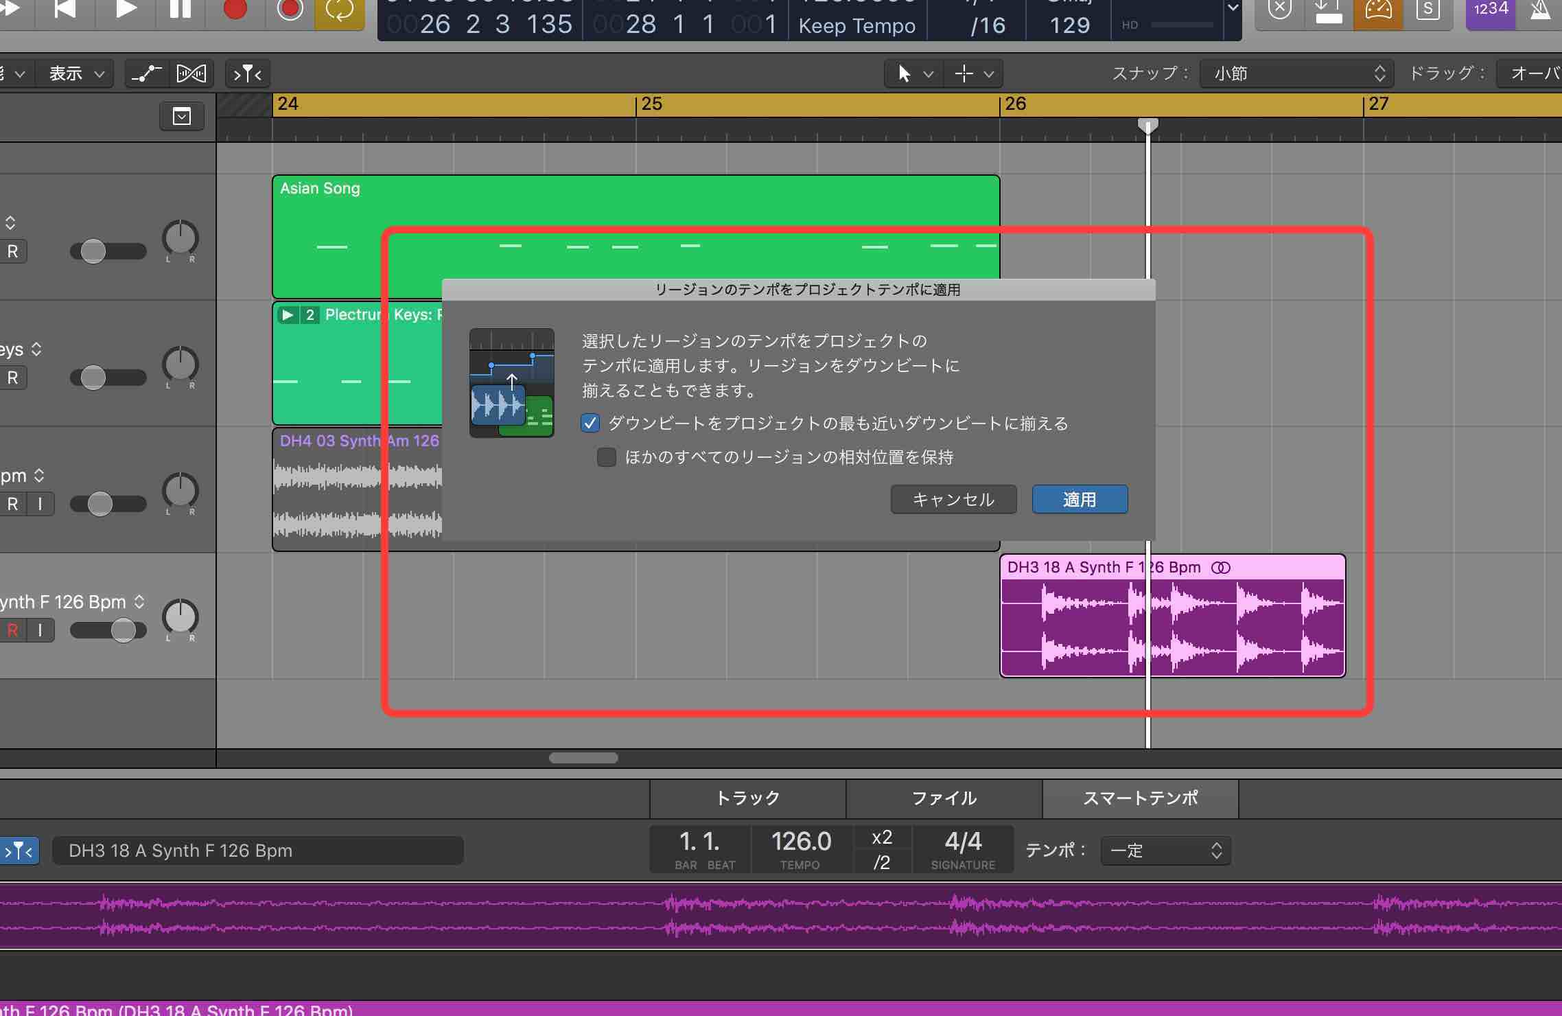Image resolution: width=1562 pixels, height=1016 pixels.
Task: Switch to the トラック tab
Action: (x=747, y=798)
